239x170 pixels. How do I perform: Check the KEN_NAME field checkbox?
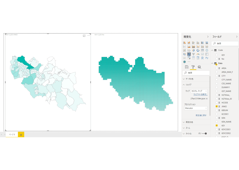216,122
